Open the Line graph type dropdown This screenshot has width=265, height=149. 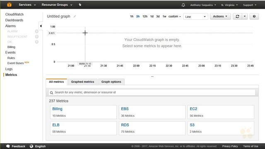tap(195, 17)
